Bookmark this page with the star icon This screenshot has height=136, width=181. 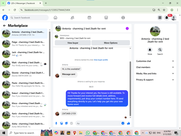(x=164, y=10)
